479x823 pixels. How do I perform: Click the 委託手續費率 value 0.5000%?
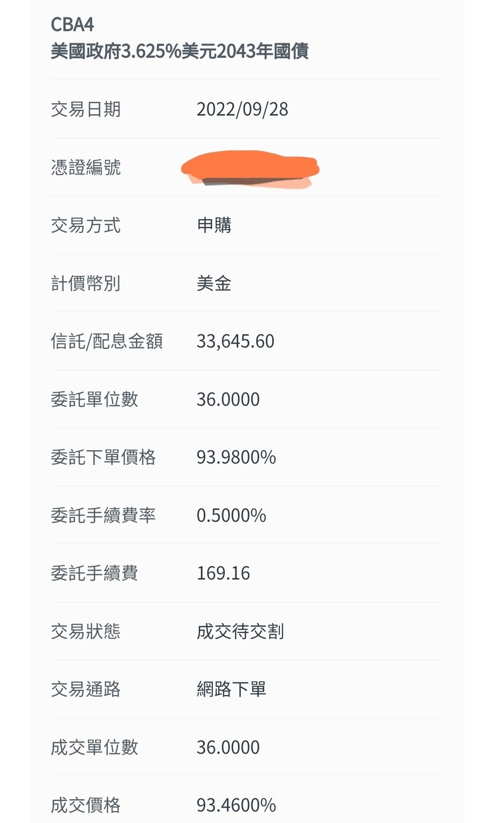coord(232,515)
